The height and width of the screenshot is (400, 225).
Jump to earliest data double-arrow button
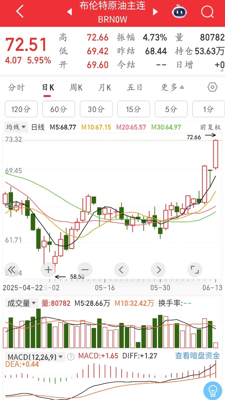pyautogui.click(x=12, y=270)
